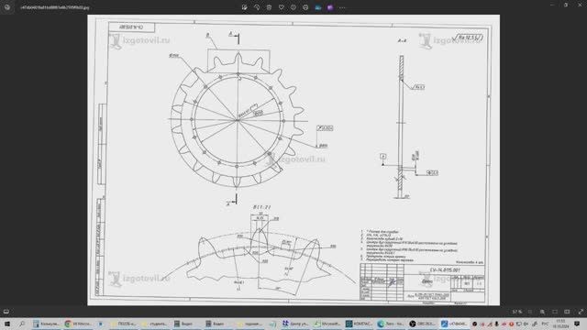The image size is (587, 330).
Task: Open Windows search from the taskbar
Action: click(22, 324)
